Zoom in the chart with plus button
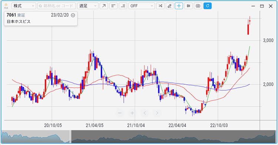This screenshot has width=278, height=145. 132,113
